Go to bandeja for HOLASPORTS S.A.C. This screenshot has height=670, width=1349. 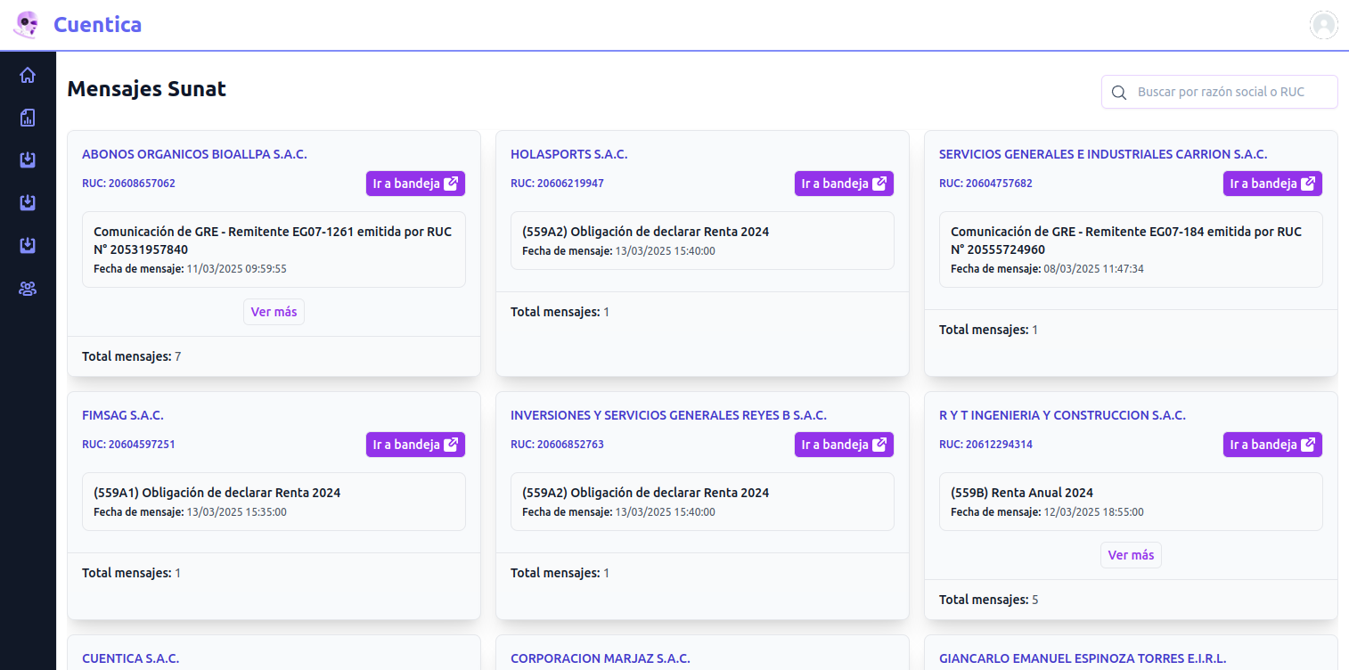(844, 184)
